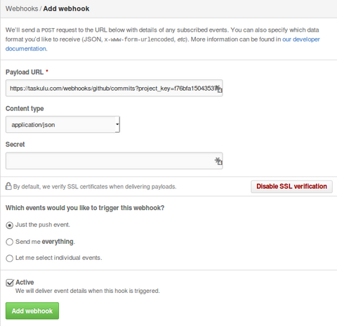Focus the Payload URL text field

pyautogui.click(x=114, y=88)
